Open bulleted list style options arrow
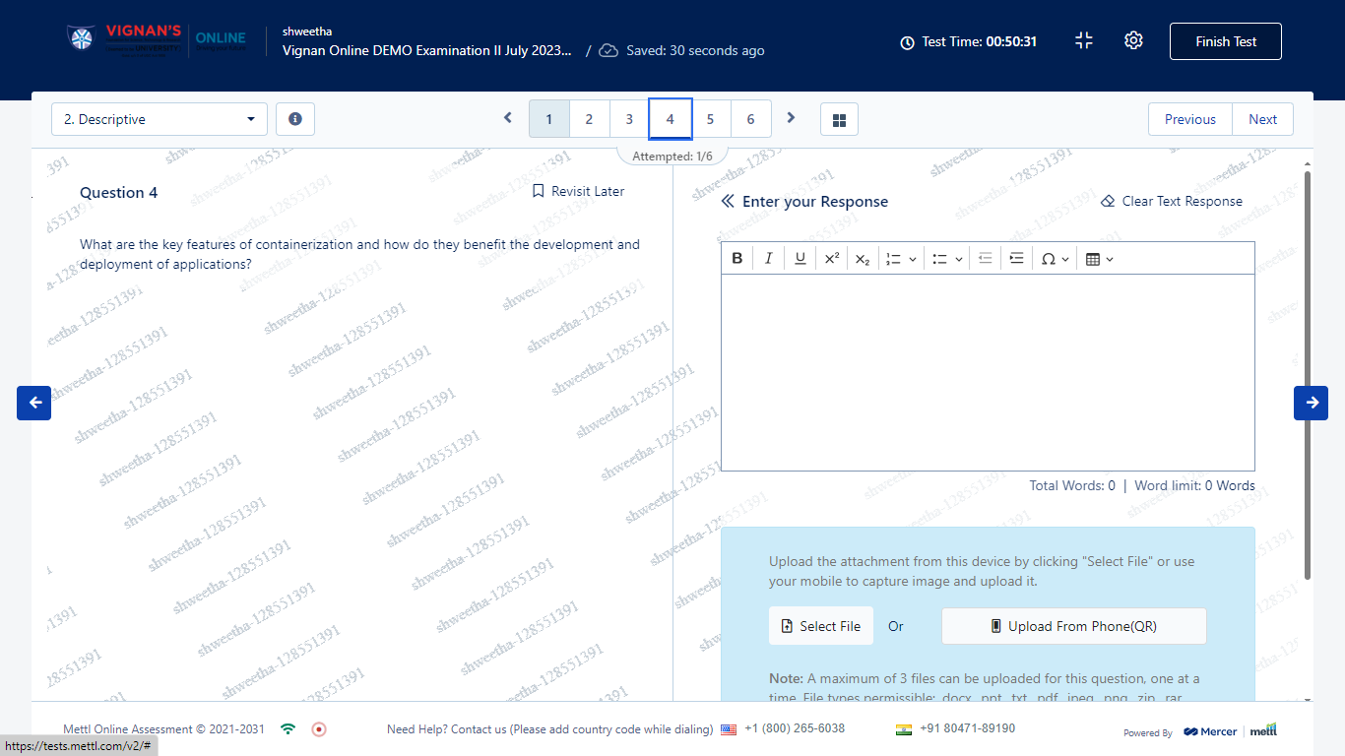Screen dimensions: 1345x756 click(x=958, y=259)
